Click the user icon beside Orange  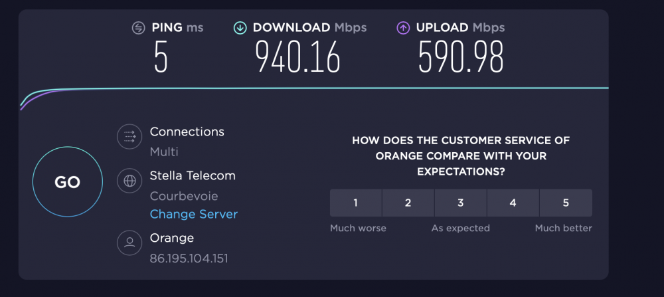129,243
